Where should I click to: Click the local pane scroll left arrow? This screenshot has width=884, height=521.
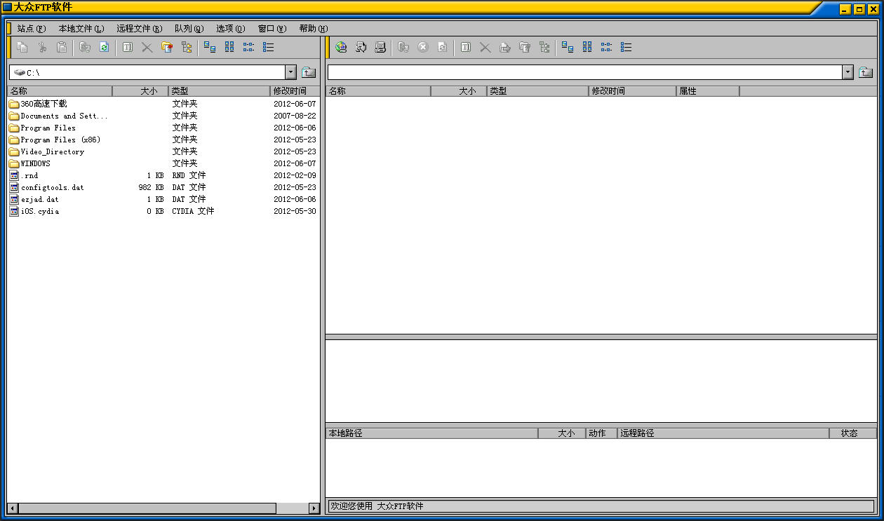click(13, 508)
